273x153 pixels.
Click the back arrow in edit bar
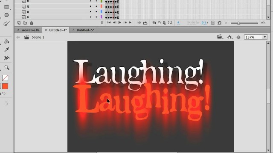[18, 37]
